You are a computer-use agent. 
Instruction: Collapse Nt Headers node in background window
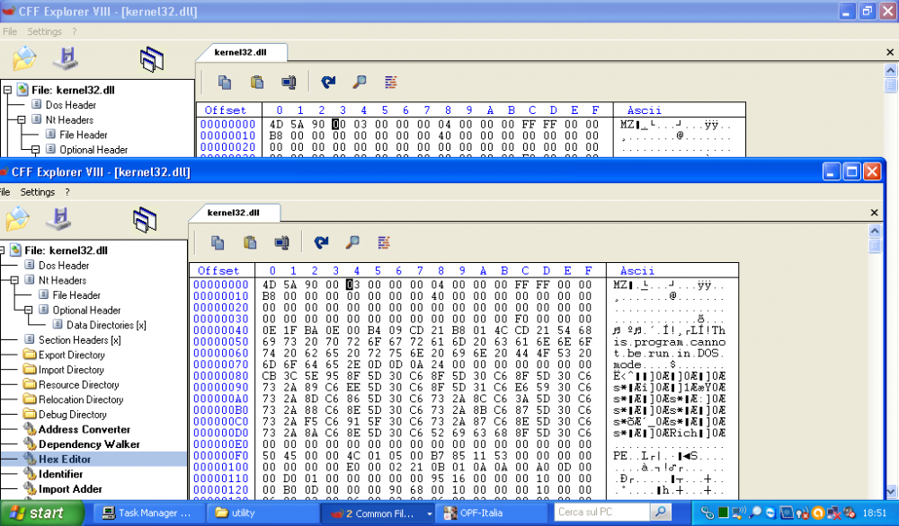(x=23, y=119)
